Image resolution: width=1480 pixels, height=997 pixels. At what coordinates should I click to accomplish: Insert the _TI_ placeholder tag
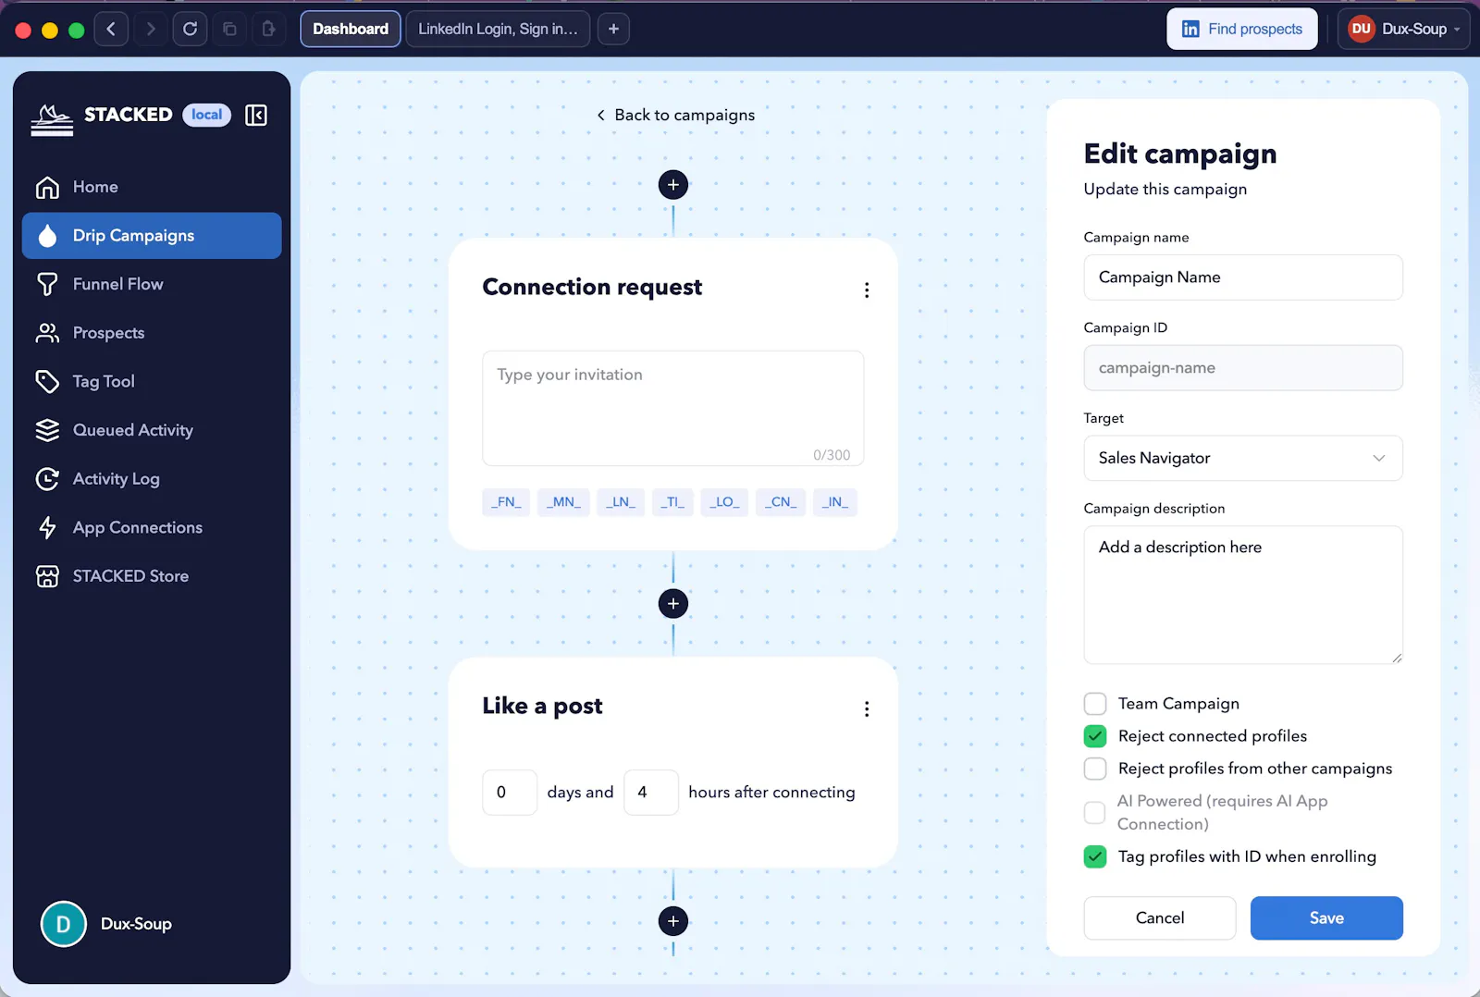(673, 502)
